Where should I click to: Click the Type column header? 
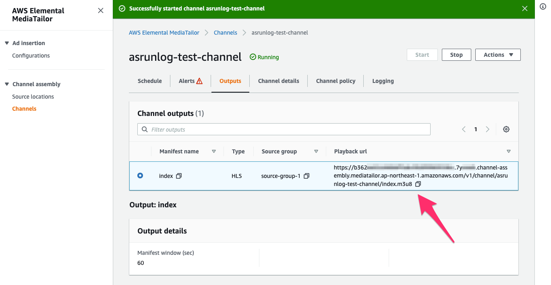click(x=238, y=151)
